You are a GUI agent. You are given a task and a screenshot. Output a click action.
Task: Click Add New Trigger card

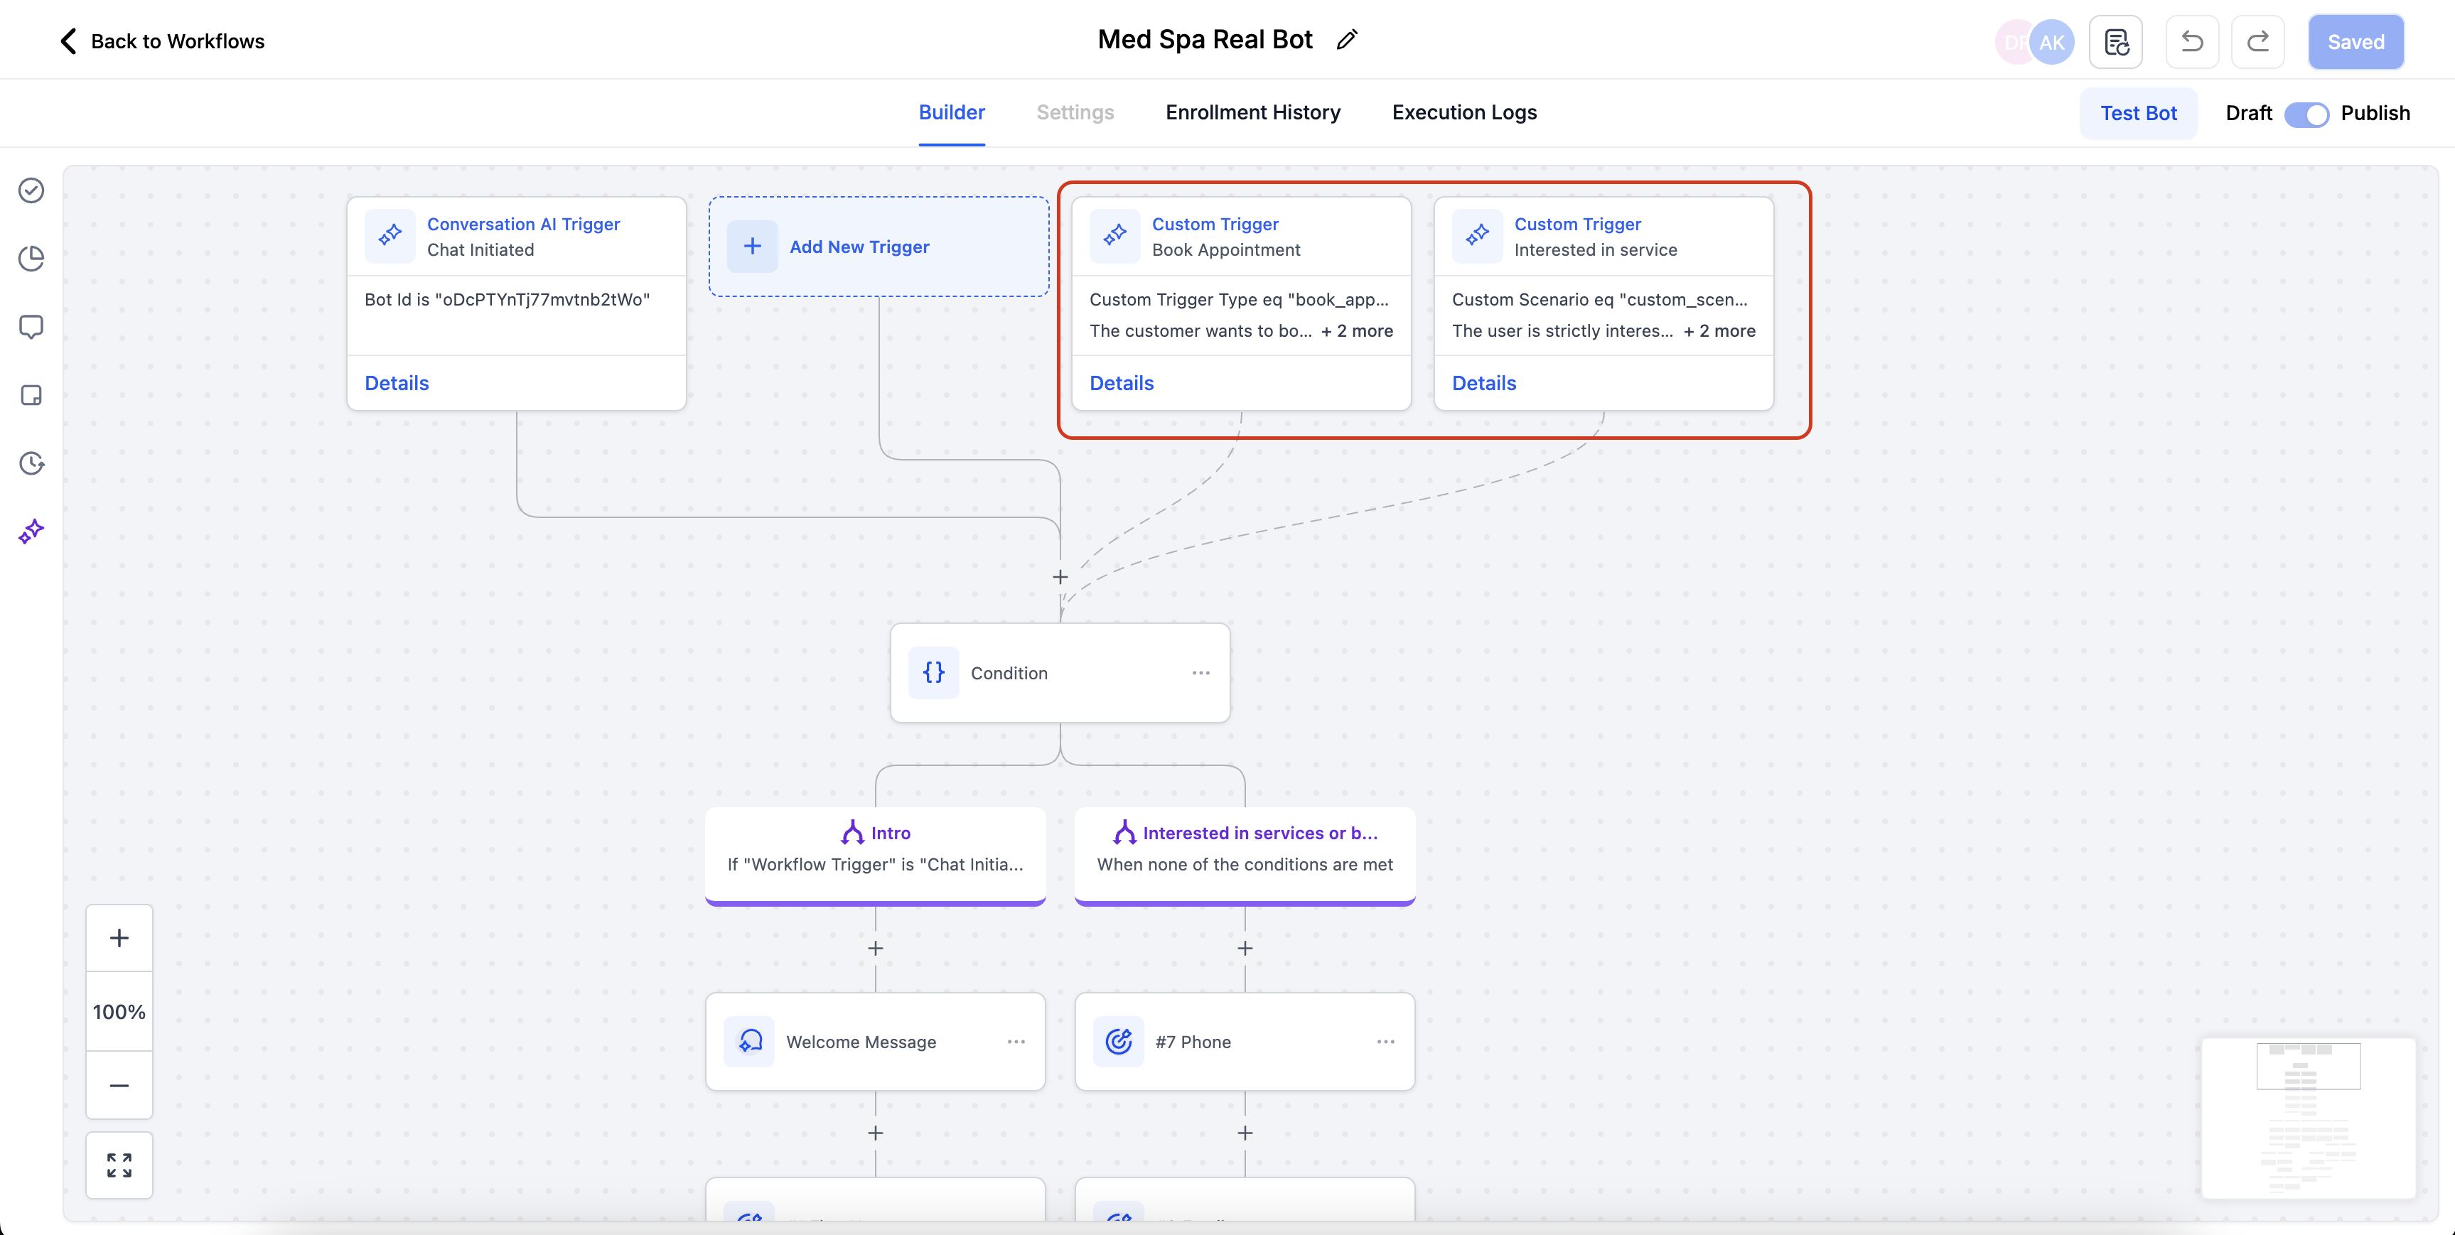[x=878, y=247]
